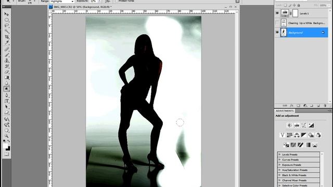This screenshot has width=333, height=187.
Task: Expand Hue/Saturation Presets
Action: click(279, 170)
